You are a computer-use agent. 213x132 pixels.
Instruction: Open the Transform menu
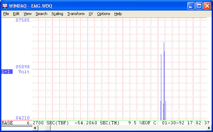pos(76,14)
